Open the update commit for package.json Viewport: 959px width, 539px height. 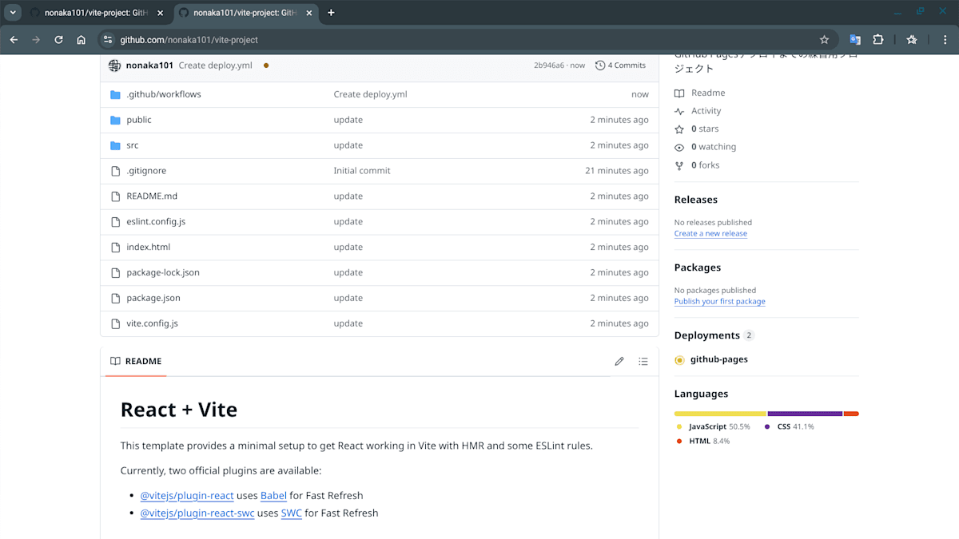pos(348,299)
